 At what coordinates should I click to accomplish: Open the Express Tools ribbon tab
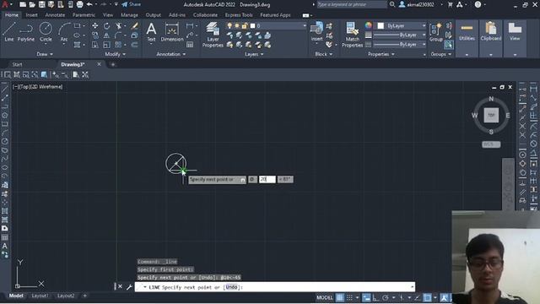[x=239, y=15]
